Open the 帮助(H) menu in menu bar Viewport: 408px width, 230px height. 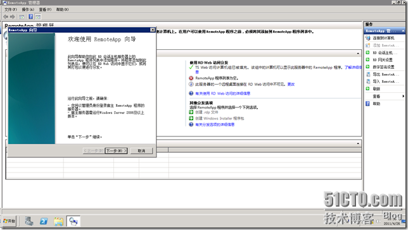(x=62, y=9)
